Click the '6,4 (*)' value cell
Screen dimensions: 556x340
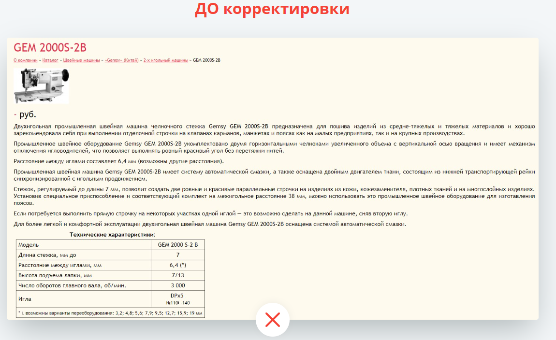coord(178,265)
